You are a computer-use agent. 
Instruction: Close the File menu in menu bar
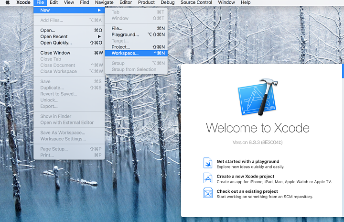40,2
